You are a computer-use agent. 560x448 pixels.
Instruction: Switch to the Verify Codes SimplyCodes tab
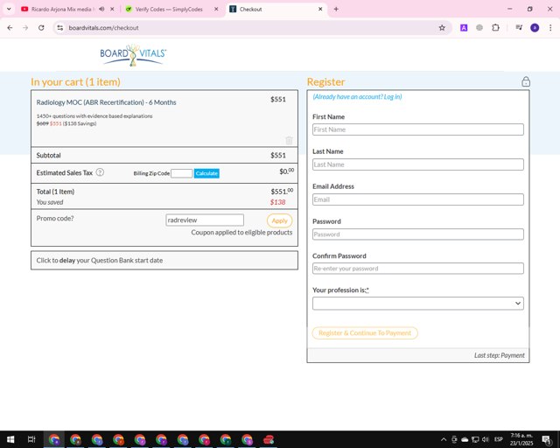pyautogui.click(x=168, y=9)
